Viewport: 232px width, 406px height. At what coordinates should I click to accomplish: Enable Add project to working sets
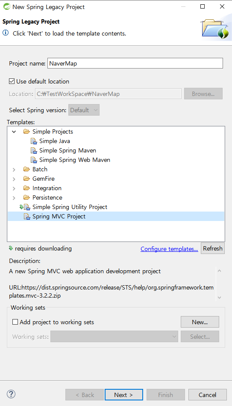(15, 322)
